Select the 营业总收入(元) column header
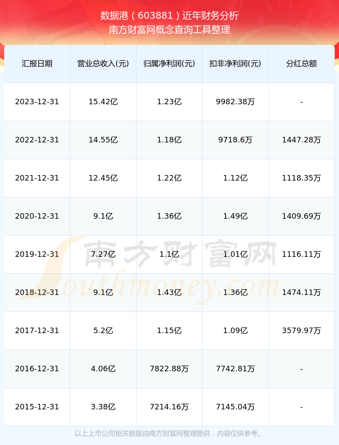The width and height of the screenshot is (339, 445). coord(103,64)
